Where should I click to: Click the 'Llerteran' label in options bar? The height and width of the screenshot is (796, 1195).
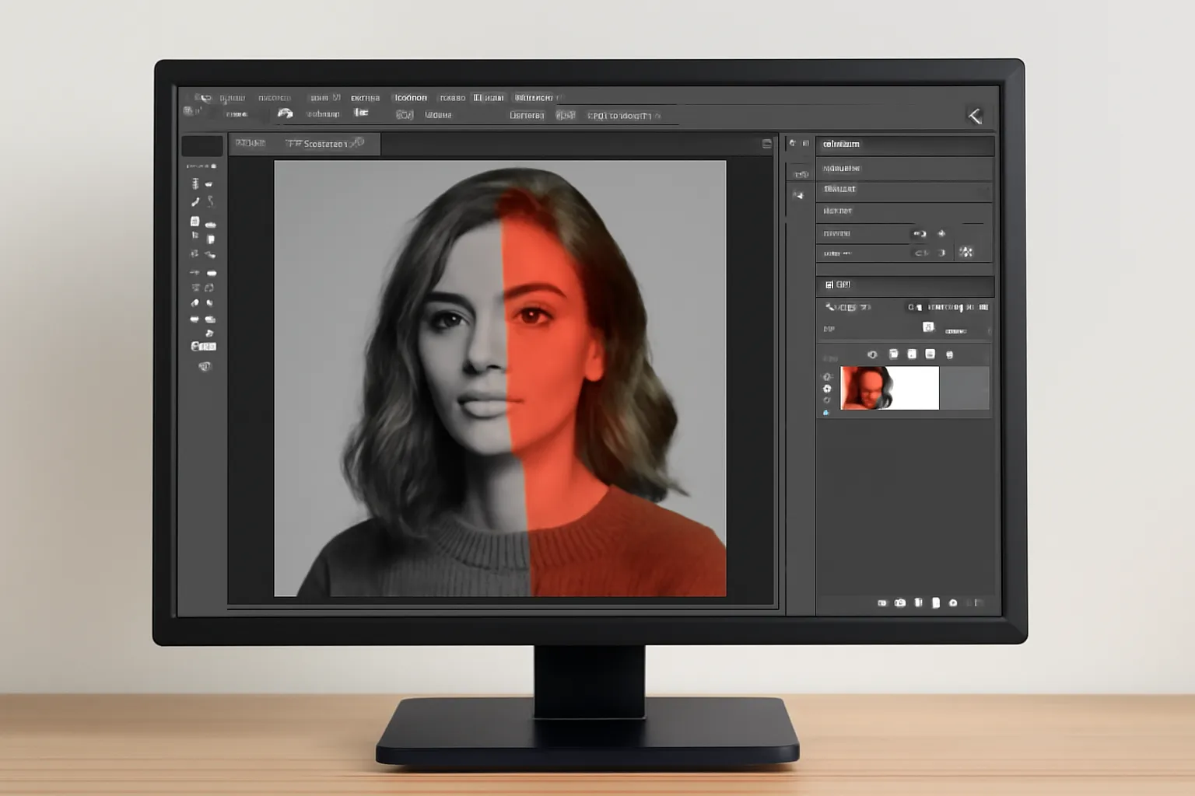pos(527,115)
